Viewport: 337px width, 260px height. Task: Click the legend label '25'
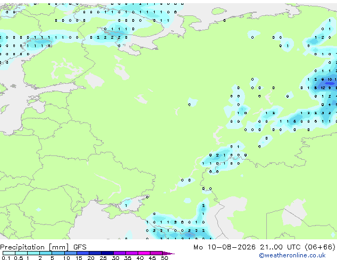pyautogui.click(x=103, y=258)
